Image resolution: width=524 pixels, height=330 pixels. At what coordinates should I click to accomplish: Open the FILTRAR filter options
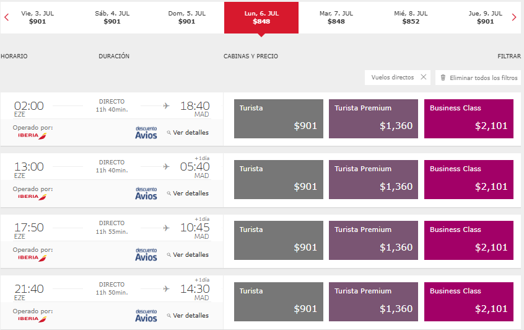[509, 56]
